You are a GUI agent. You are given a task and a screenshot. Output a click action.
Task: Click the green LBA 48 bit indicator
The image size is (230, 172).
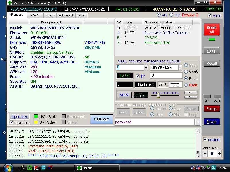(x=36, y=116)
